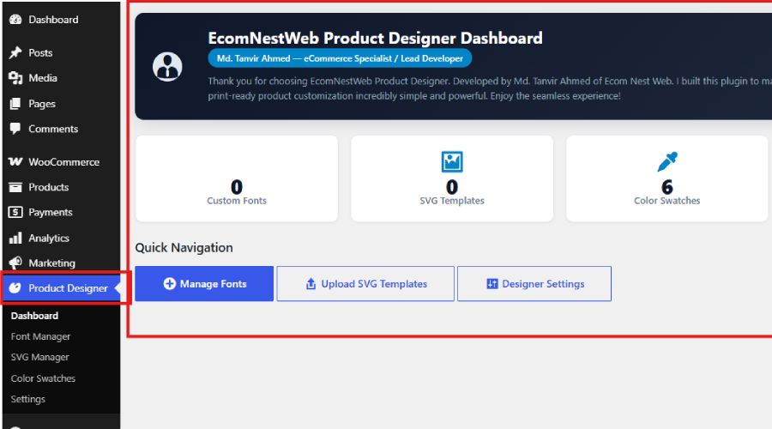Screen dimensions: 772x429
Task: Open Product Designer's Dashboard submenu item
Action: (34, 316)
